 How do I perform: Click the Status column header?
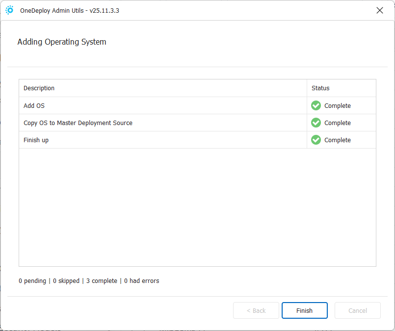320,88
